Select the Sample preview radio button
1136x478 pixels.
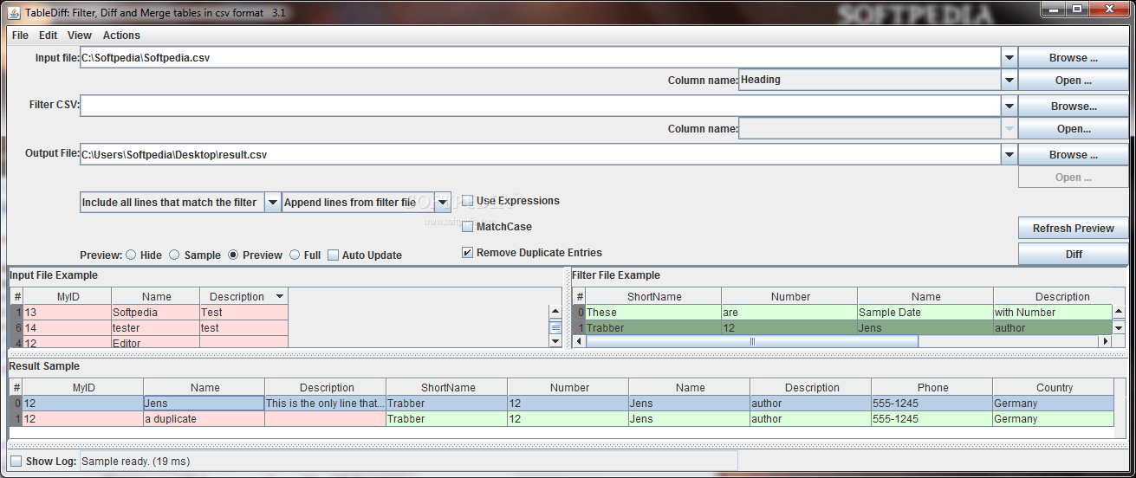174,255
